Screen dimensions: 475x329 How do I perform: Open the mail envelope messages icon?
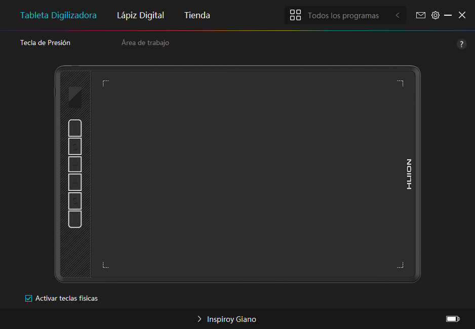click(420, 15)
